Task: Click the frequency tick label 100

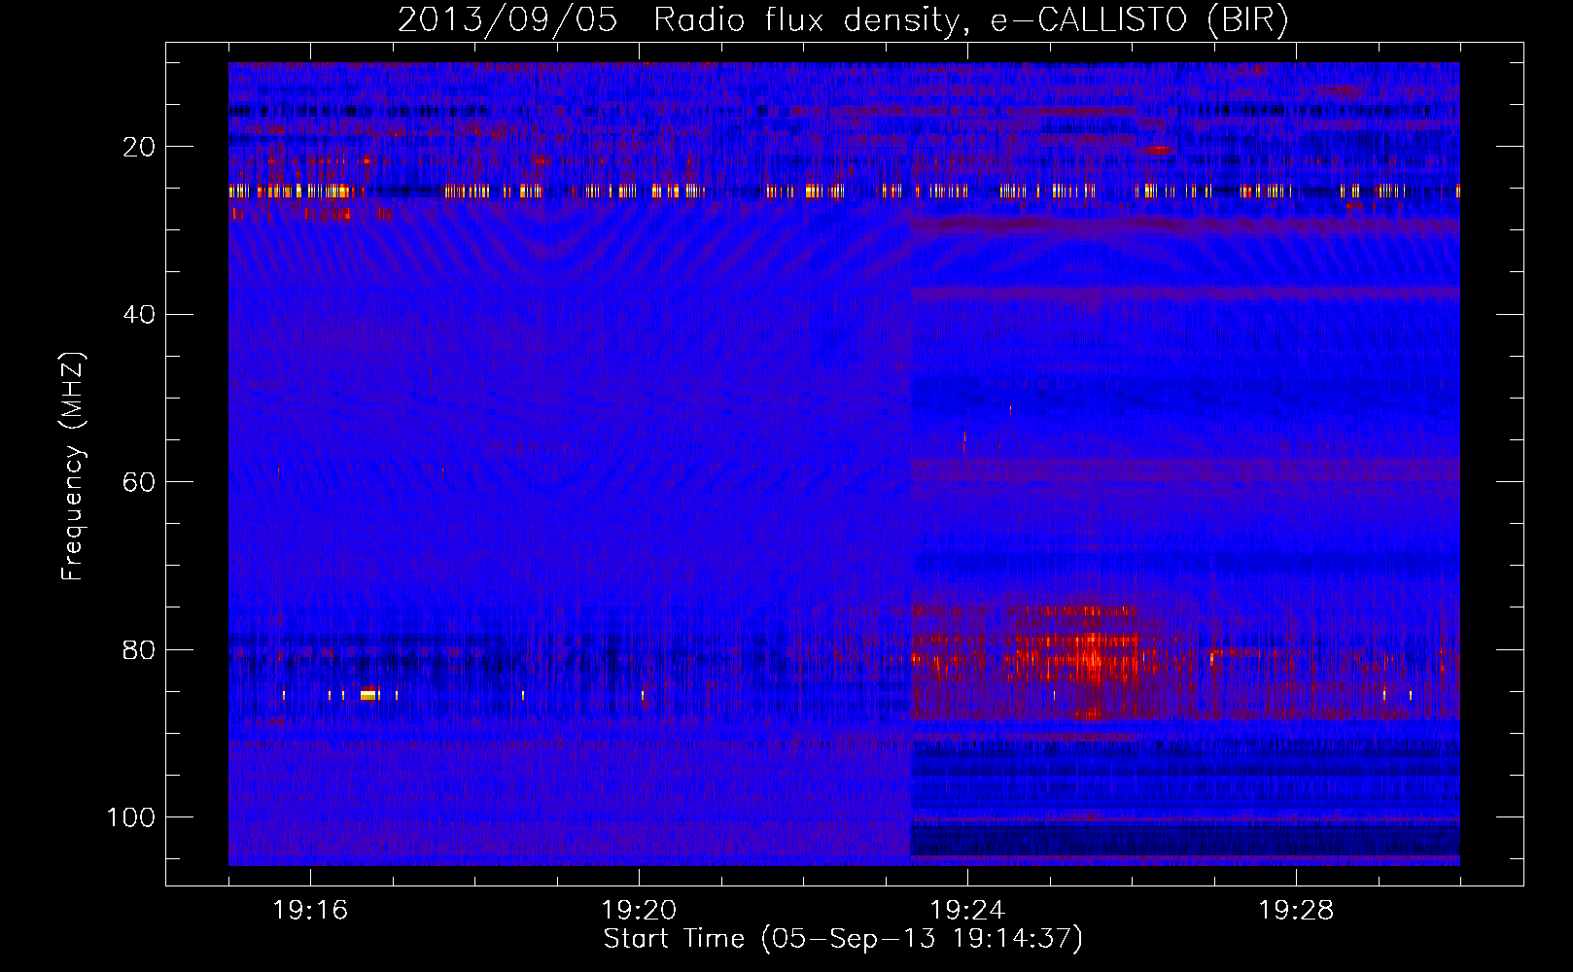Action: click(x=131, y=817)
